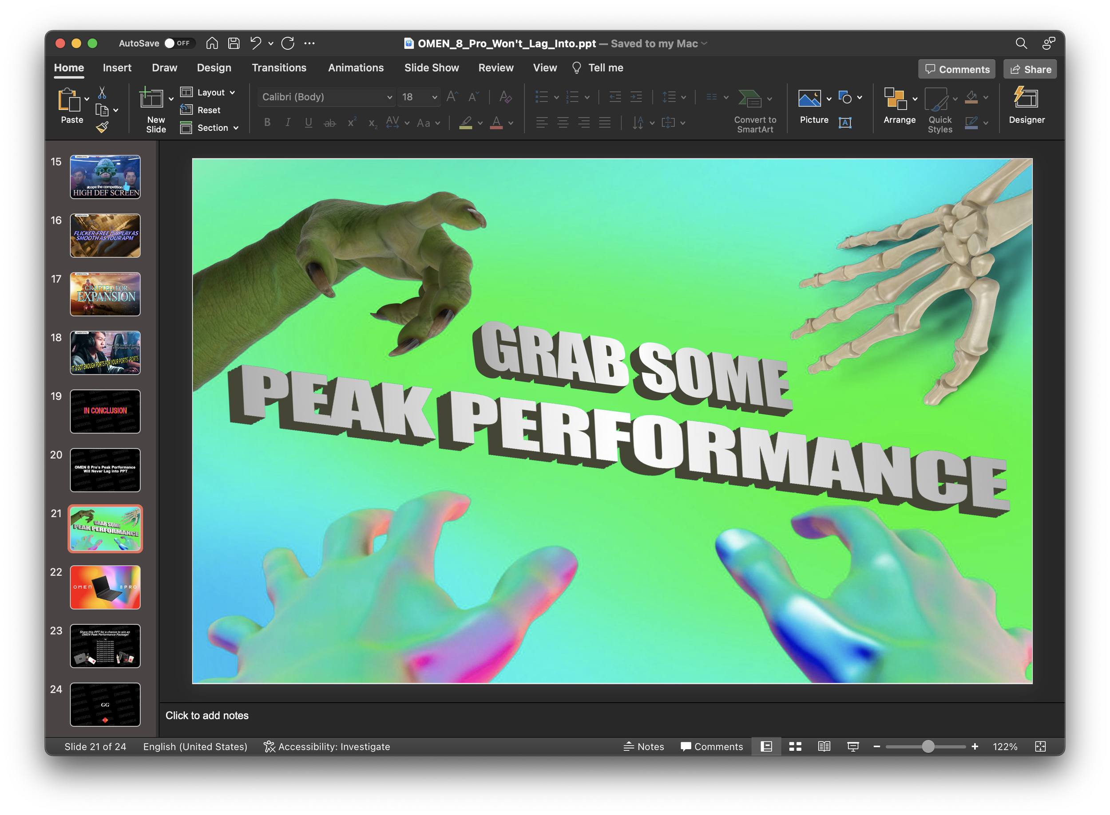The image size is (1110, 815).
Task: Click the Share button
Action: (1030, 69)
